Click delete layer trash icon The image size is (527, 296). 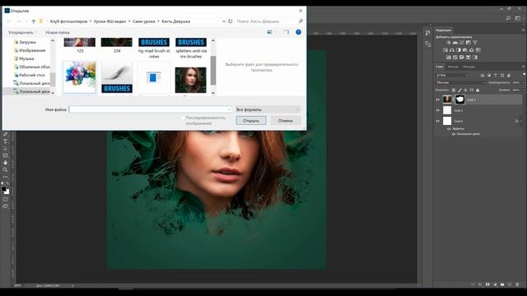(x=517, y=284)
